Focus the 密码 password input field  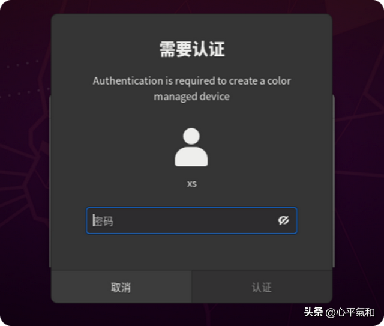[x=191, y=220]
